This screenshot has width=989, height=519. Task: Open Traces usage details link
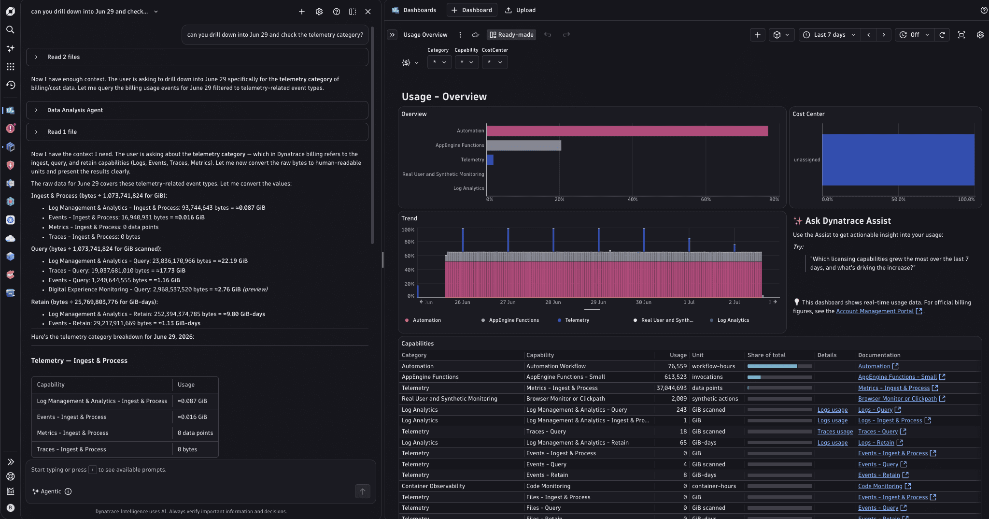click(x=835, y=432)
